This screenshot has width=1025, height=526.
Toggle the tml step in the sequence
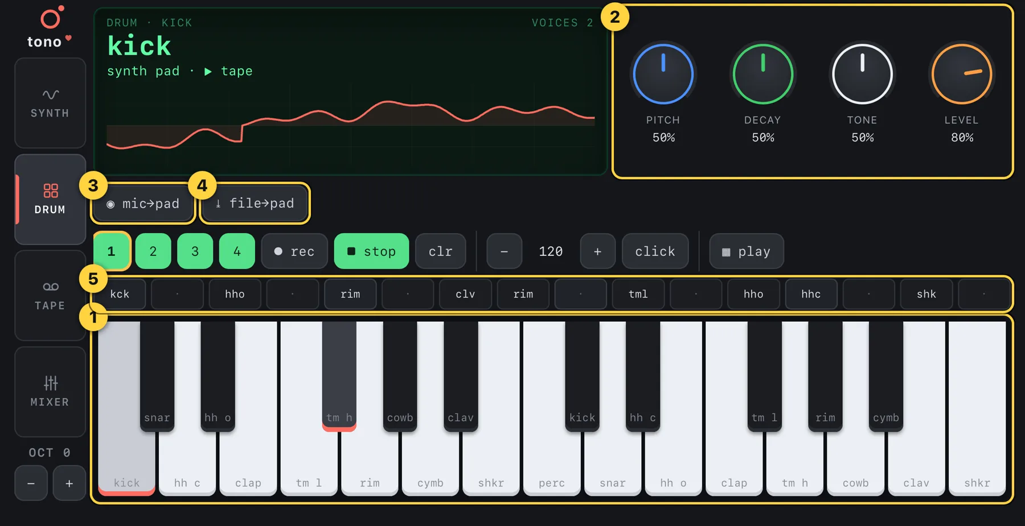click(638, 294)
